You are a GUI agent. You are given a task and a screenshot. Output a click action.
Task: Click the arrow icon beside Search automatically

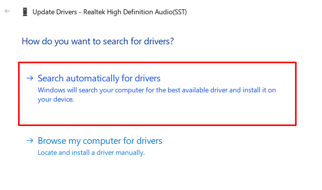[x=30, y=78]
